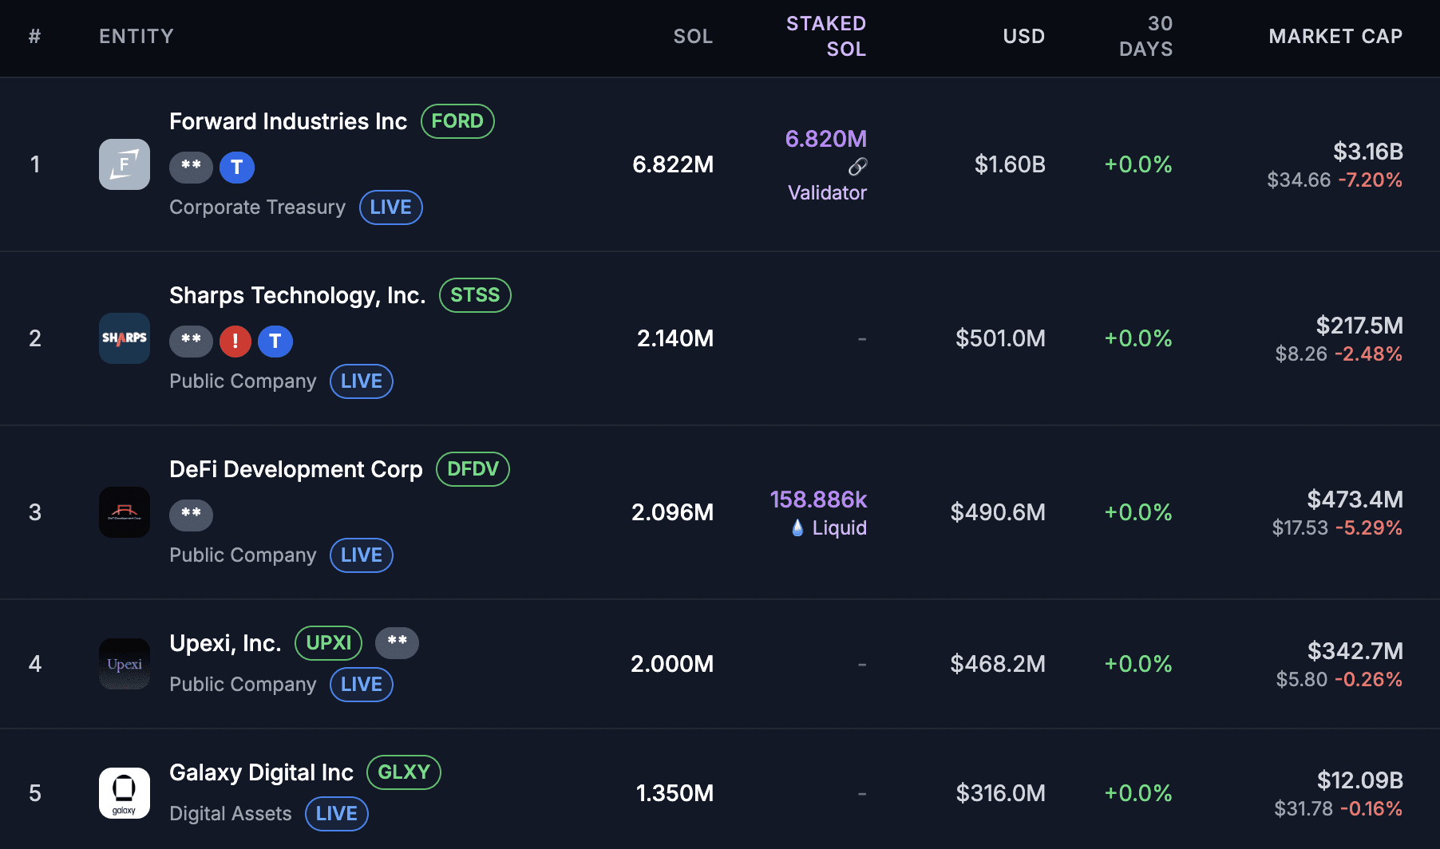Click the Sharps Technology logo icon

coord(125,338)
